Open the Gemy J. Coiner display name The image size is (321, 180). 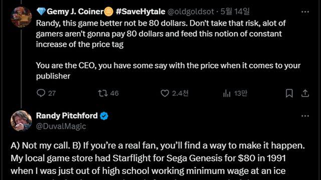point(75,11)
